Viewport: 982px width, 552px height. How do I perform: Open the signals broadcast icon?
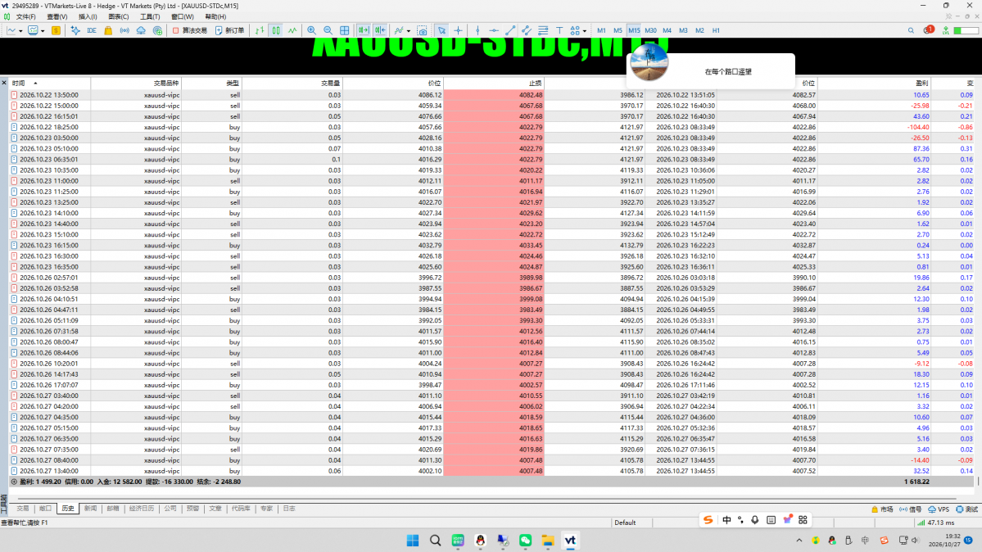pyautogui.click(x=124, y=30)
